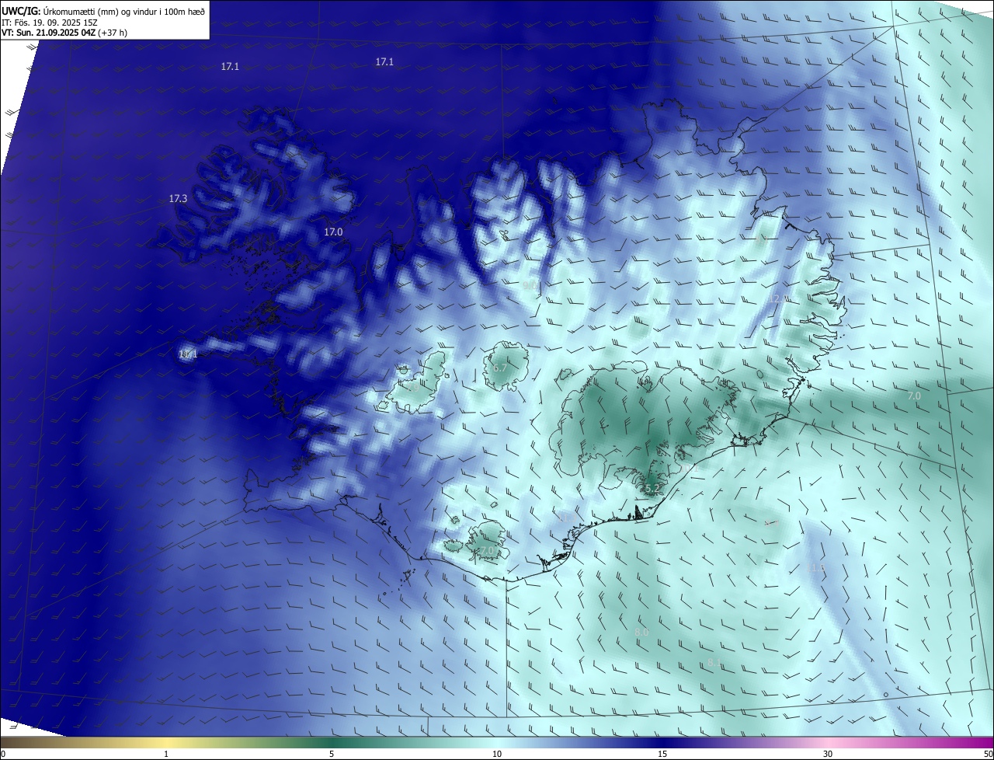Click the 17.1 label farther from the title box
This screenshot has width=994, height=760.
coord(384,62)
